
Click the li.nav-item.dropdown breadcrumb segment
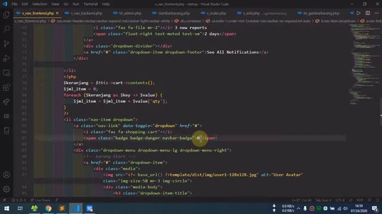click(x=335, y=21)
